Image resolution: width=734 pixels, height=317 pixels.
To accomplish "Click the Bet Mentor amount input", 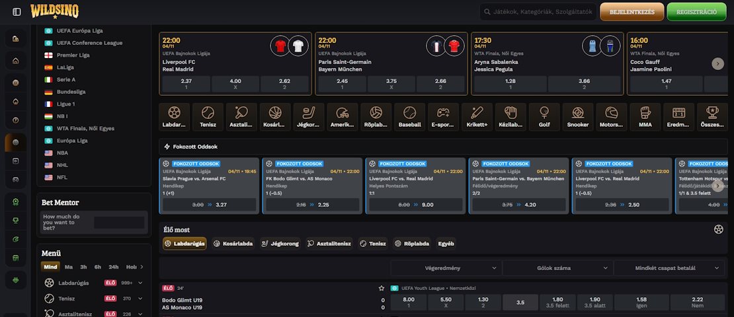I will [x=120, y=223].
